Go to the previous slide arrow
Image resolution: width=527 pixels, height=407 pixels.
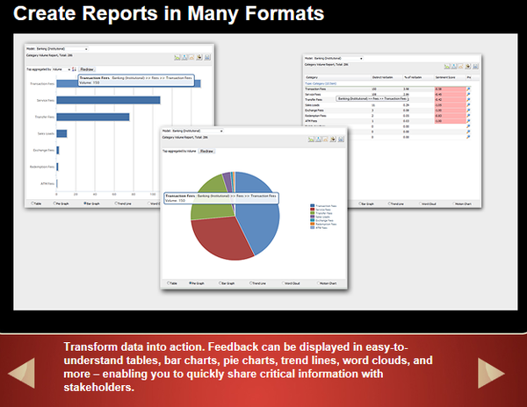22,373
